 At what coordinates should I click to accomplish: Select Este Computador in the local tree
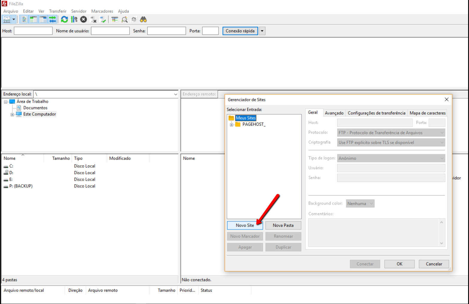click(x=40, y=114)
